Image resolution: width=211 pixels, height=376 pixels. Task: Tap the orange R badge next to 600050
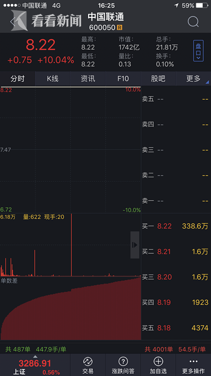(120, 28)
